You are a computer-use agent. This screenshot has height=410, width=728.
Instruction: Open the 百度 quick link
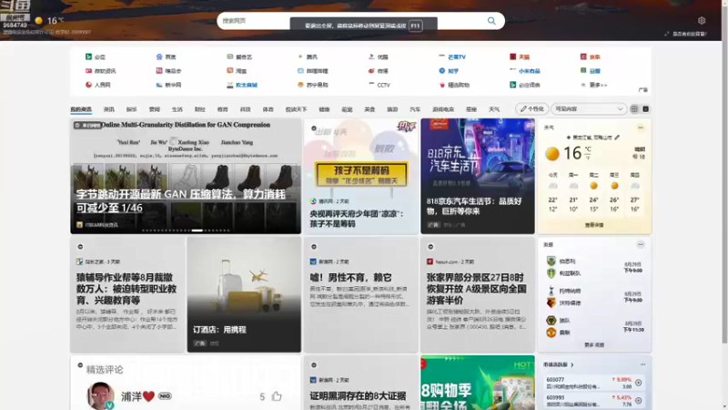[167, 56]
